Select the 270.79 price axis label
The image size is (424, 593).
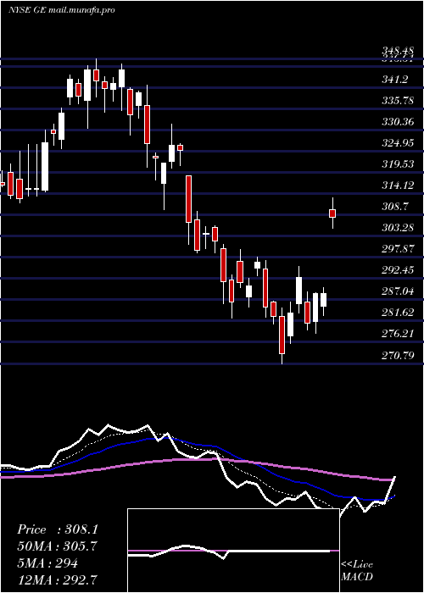tap(398, 355)
